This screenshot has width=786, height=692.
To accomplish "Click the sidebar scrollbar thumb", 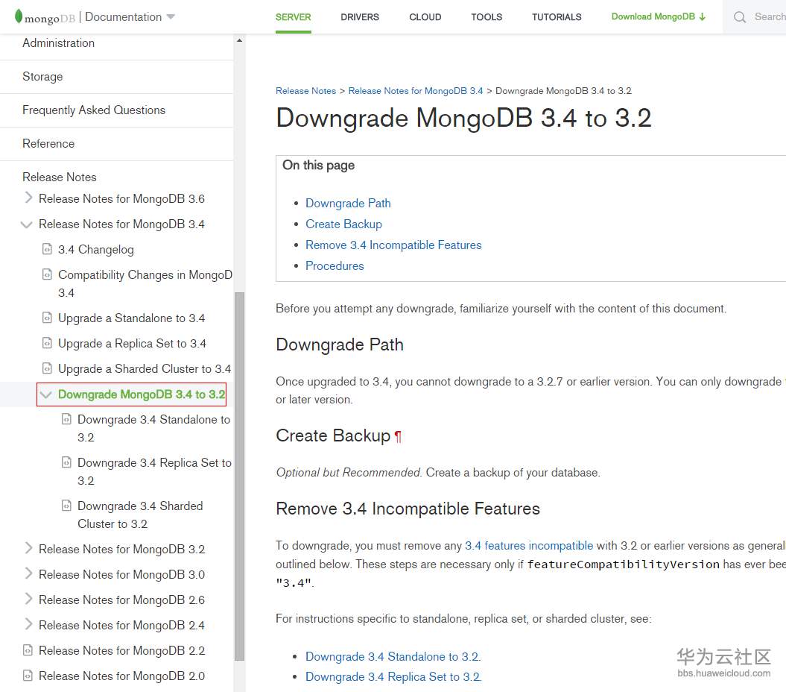I will click(240, 476).
